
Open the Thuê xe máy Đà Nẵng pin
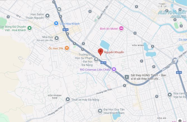tap(68, 99)
